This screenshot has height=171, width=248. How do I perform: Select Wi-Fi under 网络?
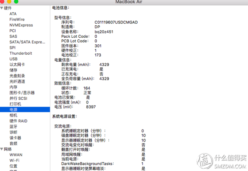tap(14, 161)
